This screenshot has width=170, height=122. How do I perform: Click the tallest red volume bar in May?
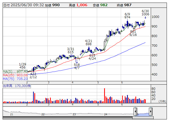(x=104, y=96)
